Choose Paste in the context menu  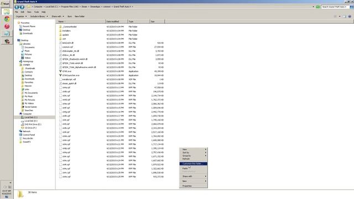pyautogui.click(x=194, y=168)
